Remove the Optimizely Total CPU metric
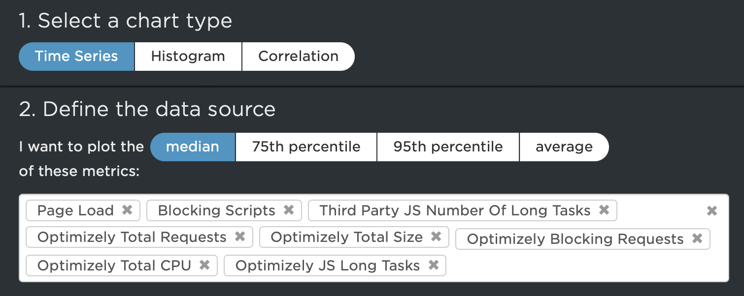This screenshot has height=296, width=744. coord(204,266)
